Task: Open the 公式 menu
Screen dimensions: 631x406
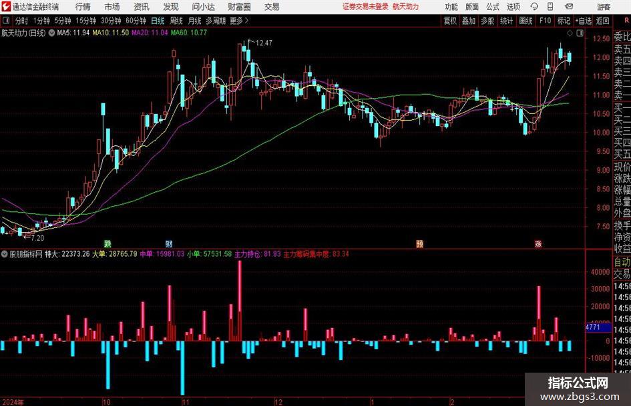Action: tap(493, 7)
